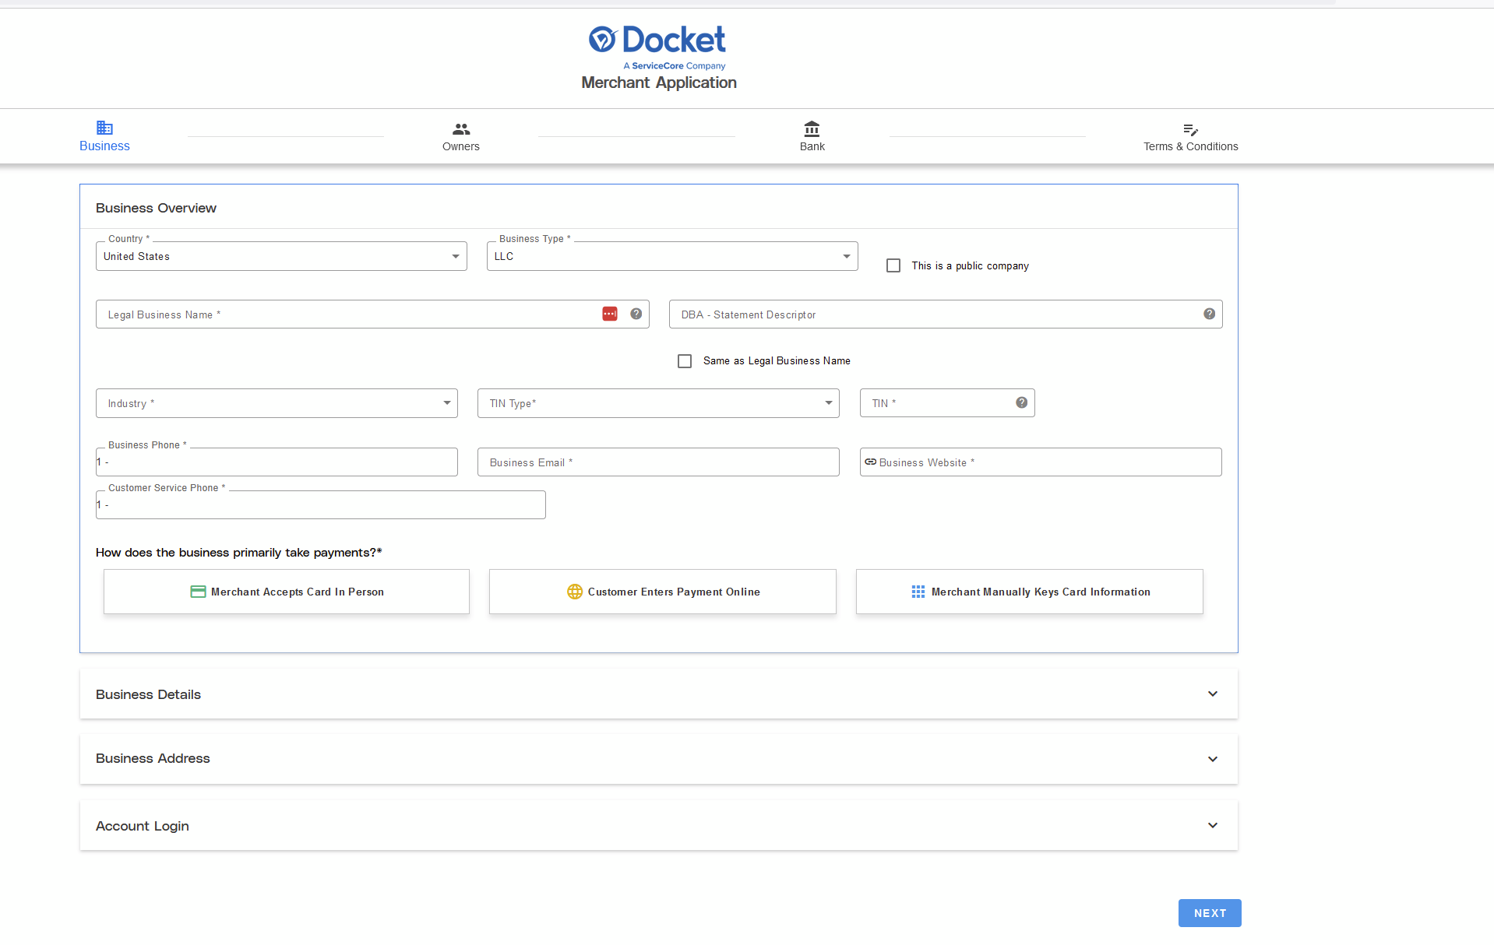The width and height of the screenshot is (1494, 945).
Task: Click the help icon in the TIN field
Action: pyautogui.click(x=1021, y=402)
